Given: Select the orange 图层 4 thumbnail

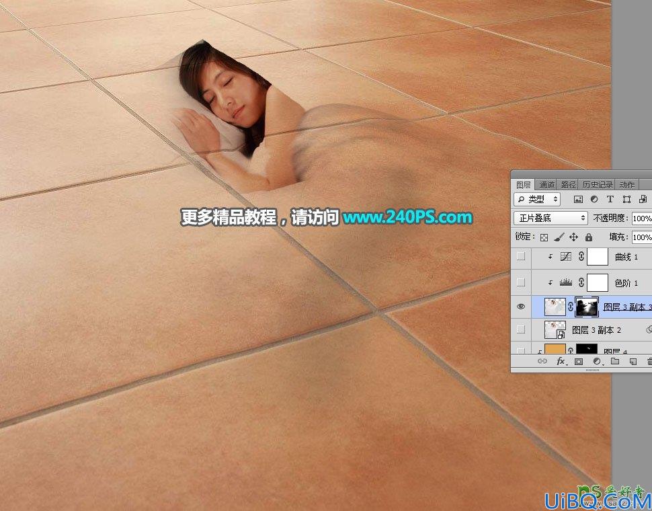Looking at the screenshot, I should coord(555,349).
